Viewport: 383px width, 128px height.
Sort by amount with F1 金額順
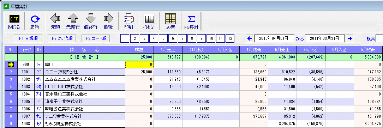coord(28,38)
